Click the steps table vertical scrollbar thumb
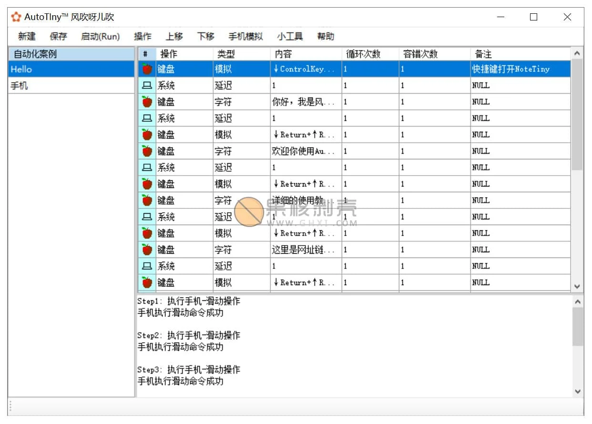Viewport: 592px width, 424px height. 577,115
